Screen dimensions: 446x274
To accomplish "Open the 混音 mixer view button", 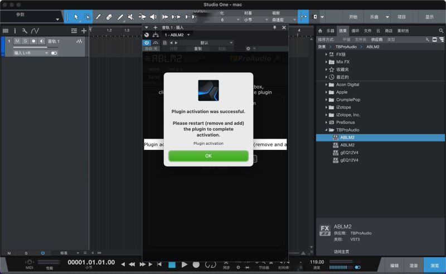I will click(413, 266).
